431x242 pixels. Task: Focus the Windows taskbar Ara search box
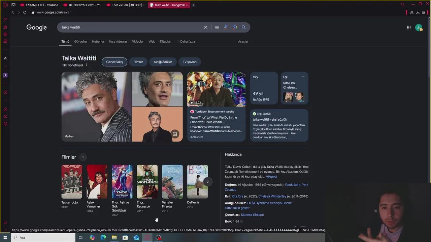pyautogui.click(x=43, y=238)
